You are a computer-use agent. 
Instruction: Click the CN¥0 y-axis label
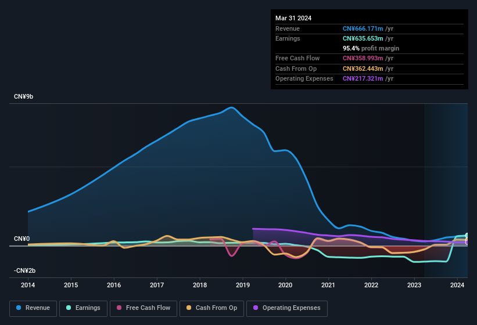pyautogui.click(x=22, y=239)
